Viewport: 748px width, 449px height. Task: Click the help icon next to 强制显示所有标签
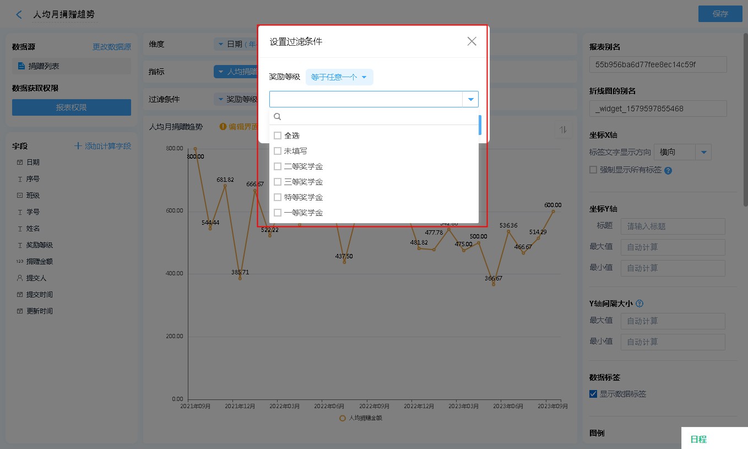(x=668, y=170)
